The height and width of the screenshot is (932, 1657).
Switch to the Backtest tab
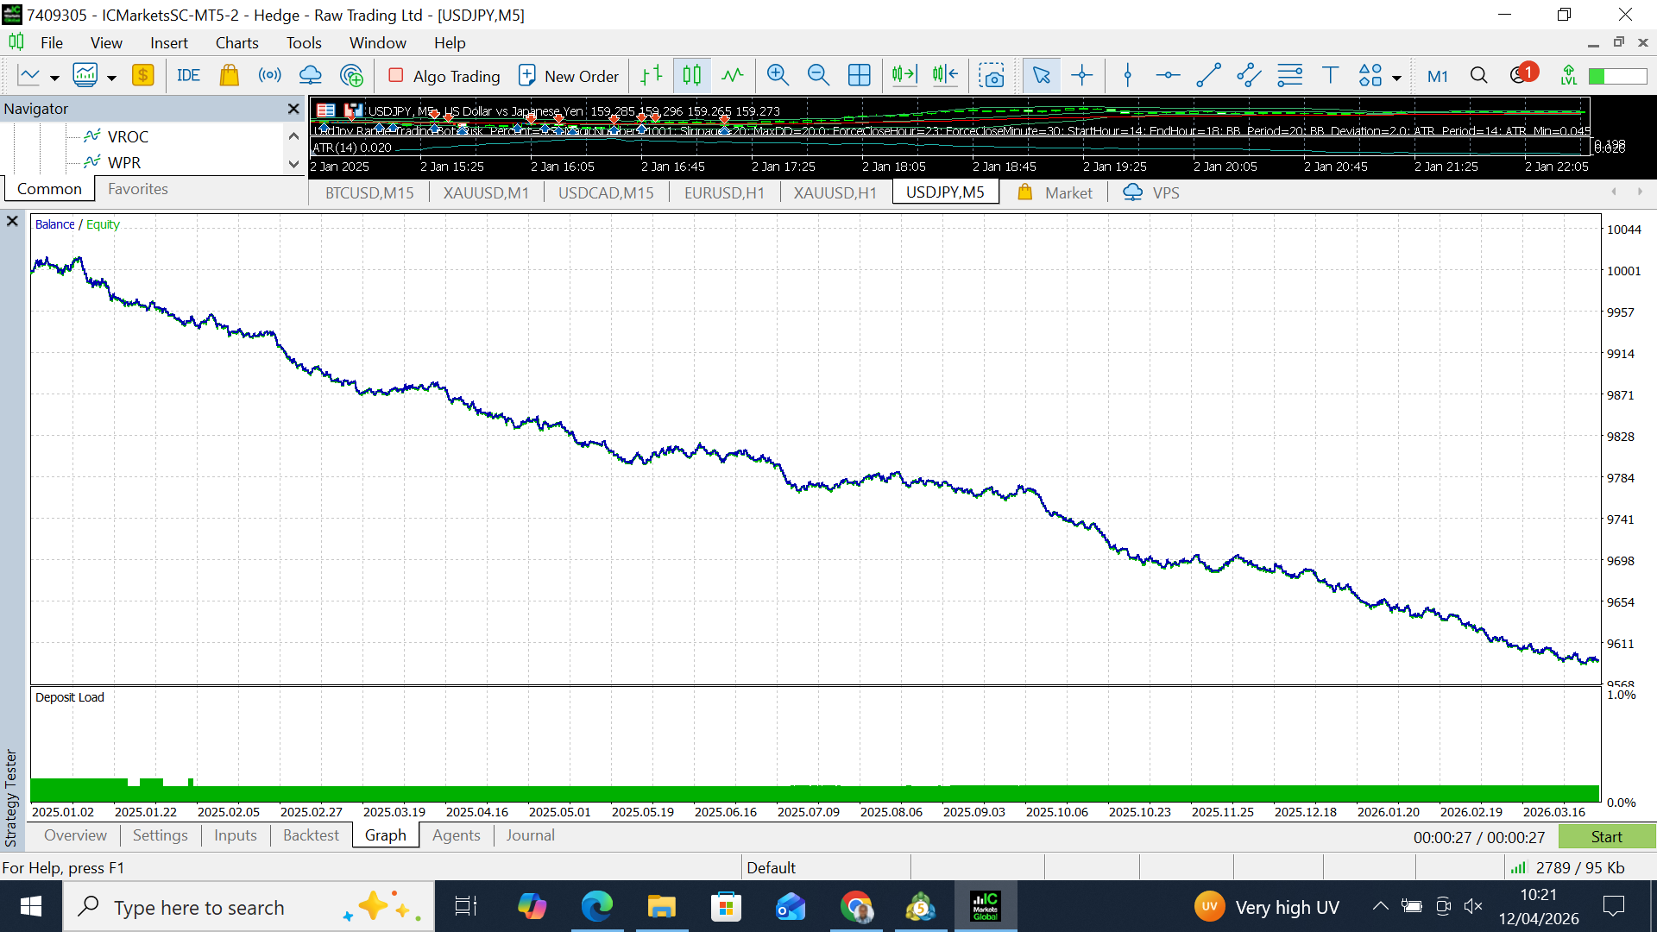[x=311, y=835]
